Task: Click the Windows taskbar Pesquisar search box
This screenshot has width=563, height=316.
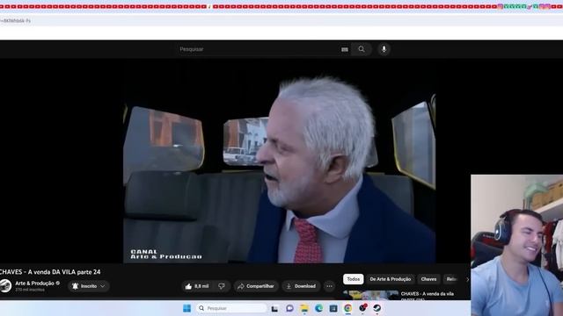Action: pyautogui.click(x=231, y=308)
